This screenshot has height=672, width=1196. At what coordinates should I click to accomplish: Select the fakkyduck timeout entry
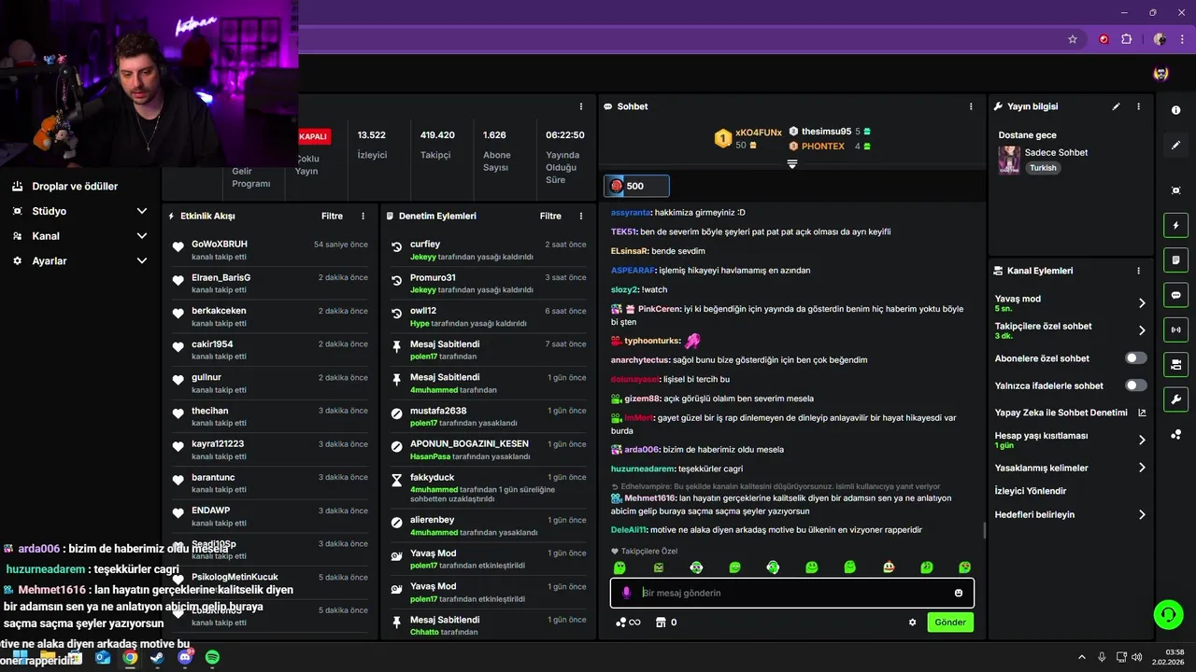tap(489, 487)
